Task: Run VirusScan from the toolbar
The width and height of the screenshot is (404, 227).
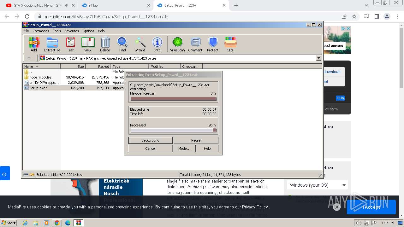Action: (177, 44)
